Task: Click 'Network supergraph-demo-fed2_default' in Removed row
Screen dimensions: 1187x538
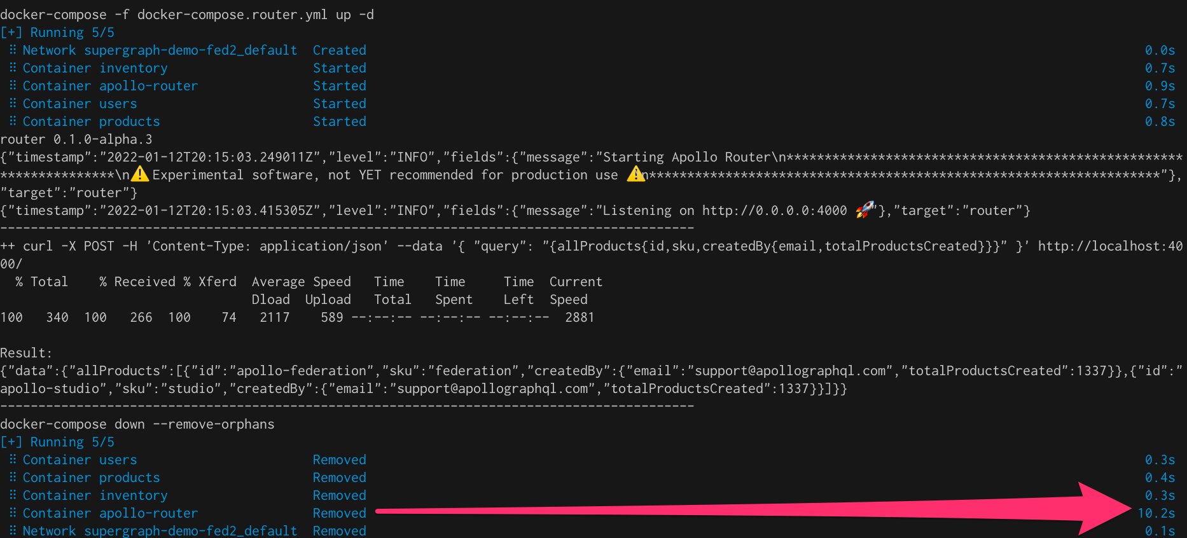Action: [160, 530]
